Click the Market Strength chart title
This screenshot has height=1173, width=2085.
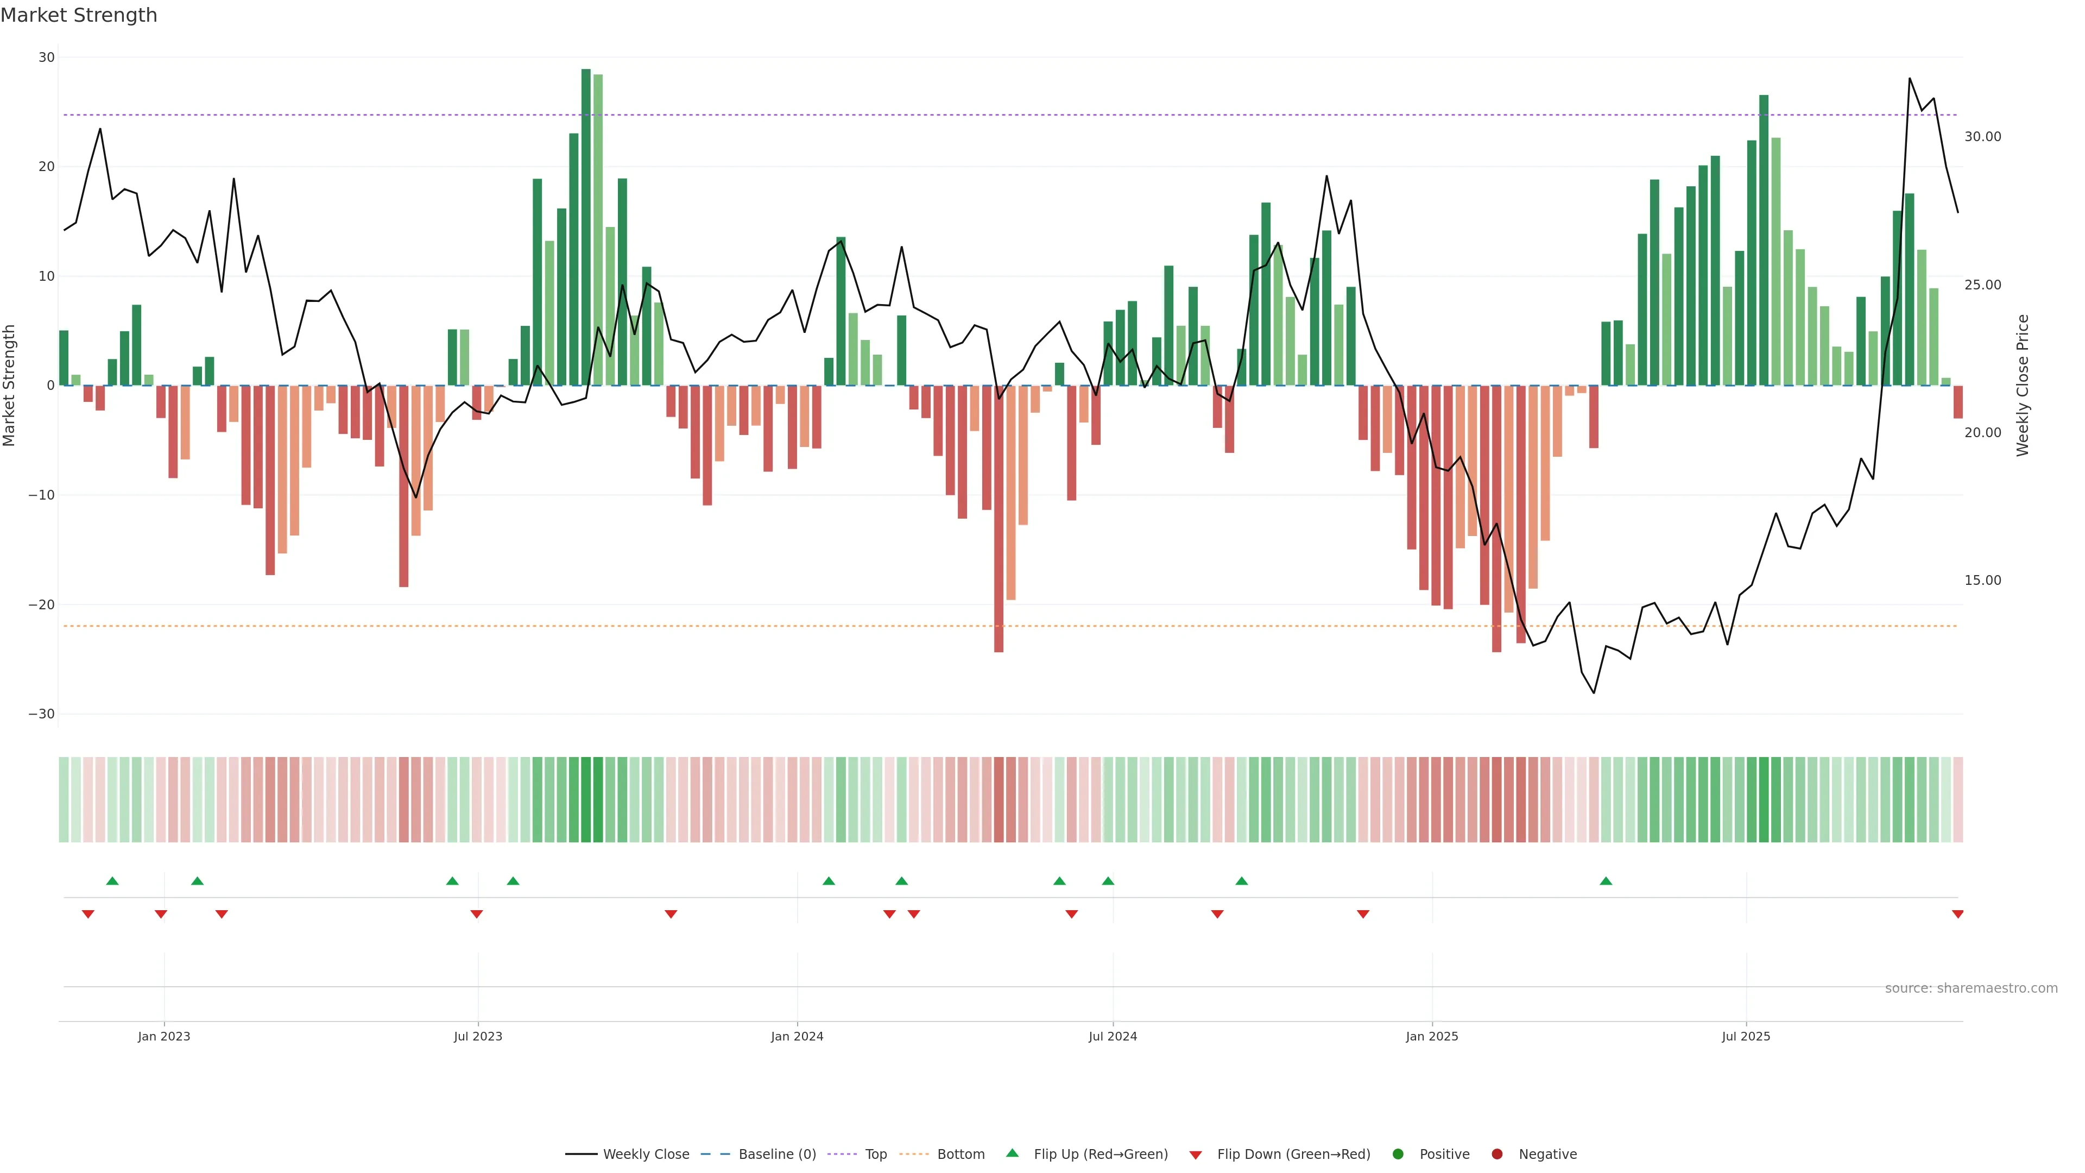(x=79, y=15)
